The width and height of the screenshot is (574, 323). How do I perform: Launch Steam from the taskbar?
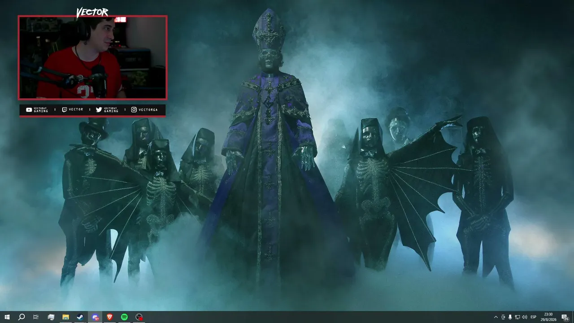(80, 317)
